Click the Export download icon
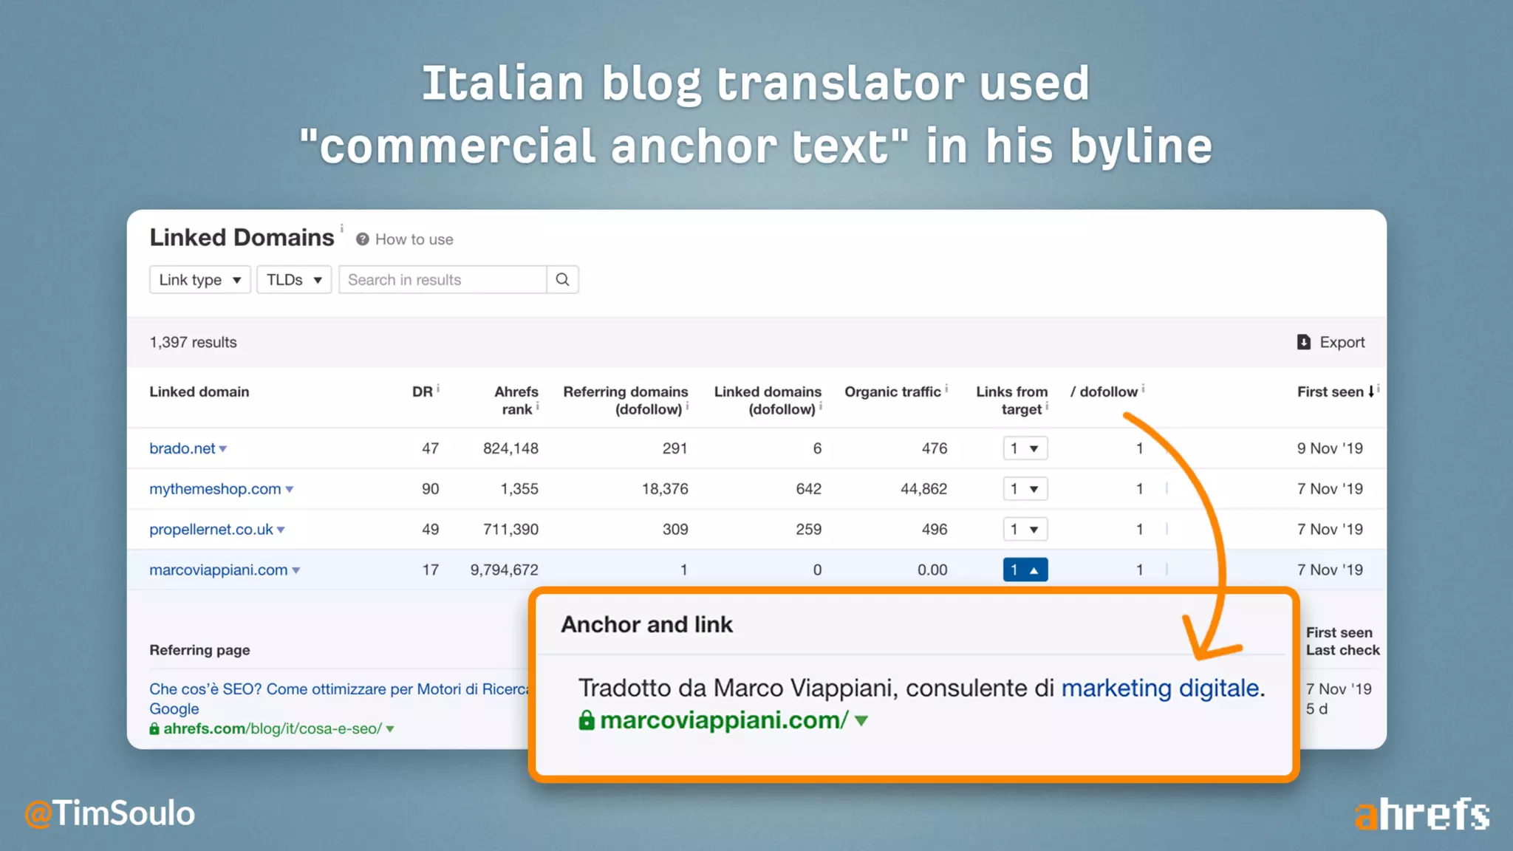 pyautogui.click(x=1304, y=342)
